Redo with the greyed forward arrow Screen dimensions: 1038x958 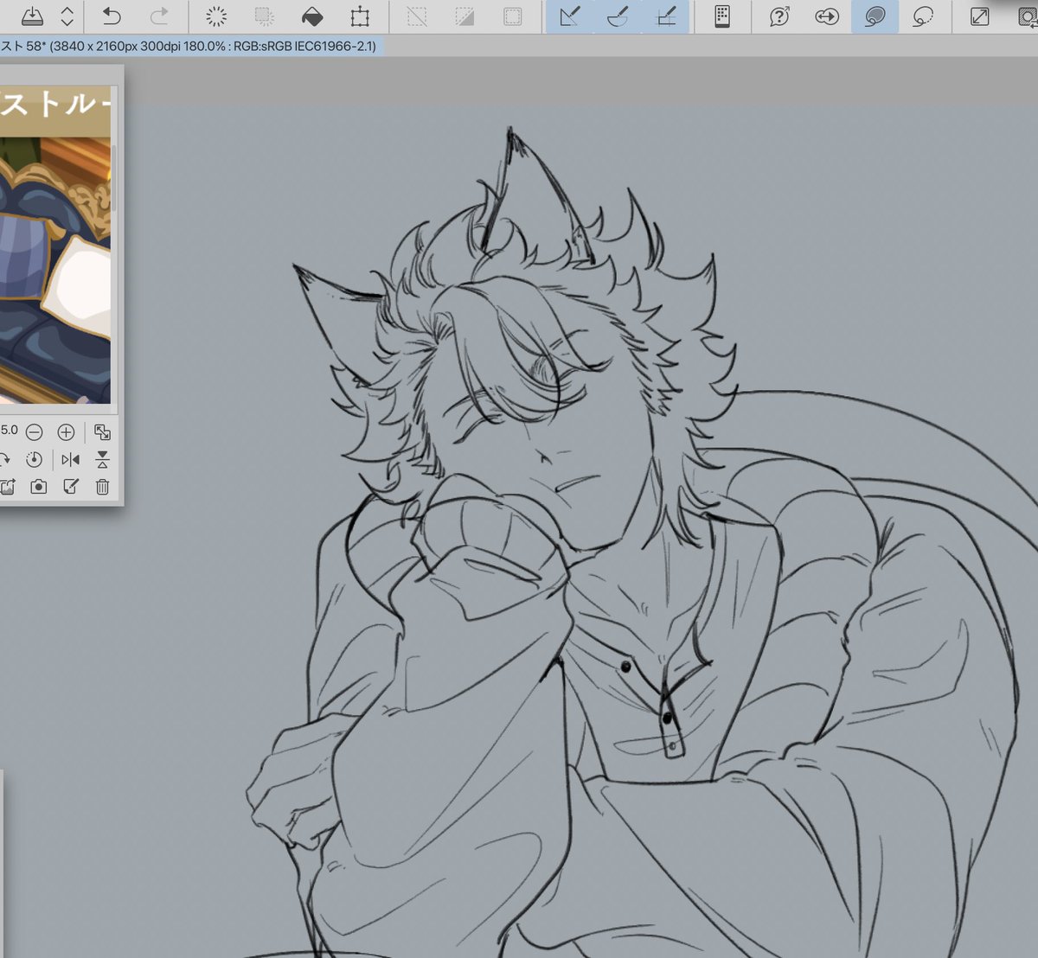click(x=159, y=16)
